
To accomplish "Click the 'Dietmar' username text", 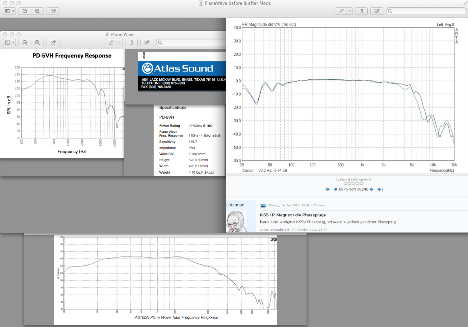I will [236, 205].
